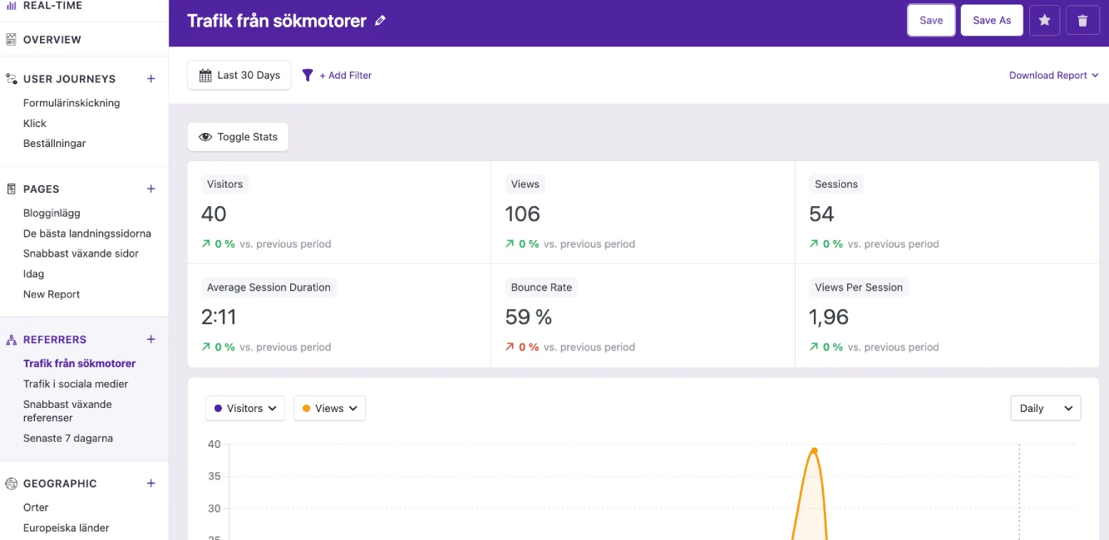Open De bästa landningssidorna report
Image resolution: width=1109 pixels, height=540 pixels.
[x=87, y=233]
